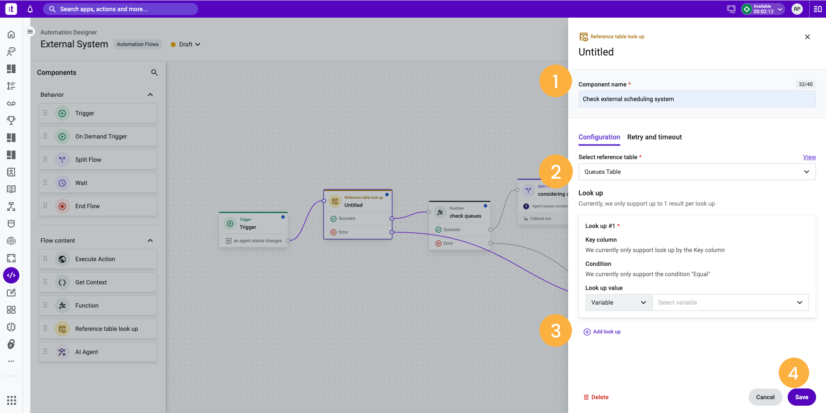Switch to the Retry and timeout tab
Viewport: 826px width, 413px height.
(654, 137)
